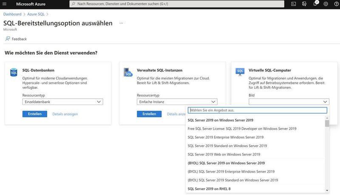This screenshot has width=340, height=195.
Task: Collapse the Bild image dropdown
Action: coord(289,102)
